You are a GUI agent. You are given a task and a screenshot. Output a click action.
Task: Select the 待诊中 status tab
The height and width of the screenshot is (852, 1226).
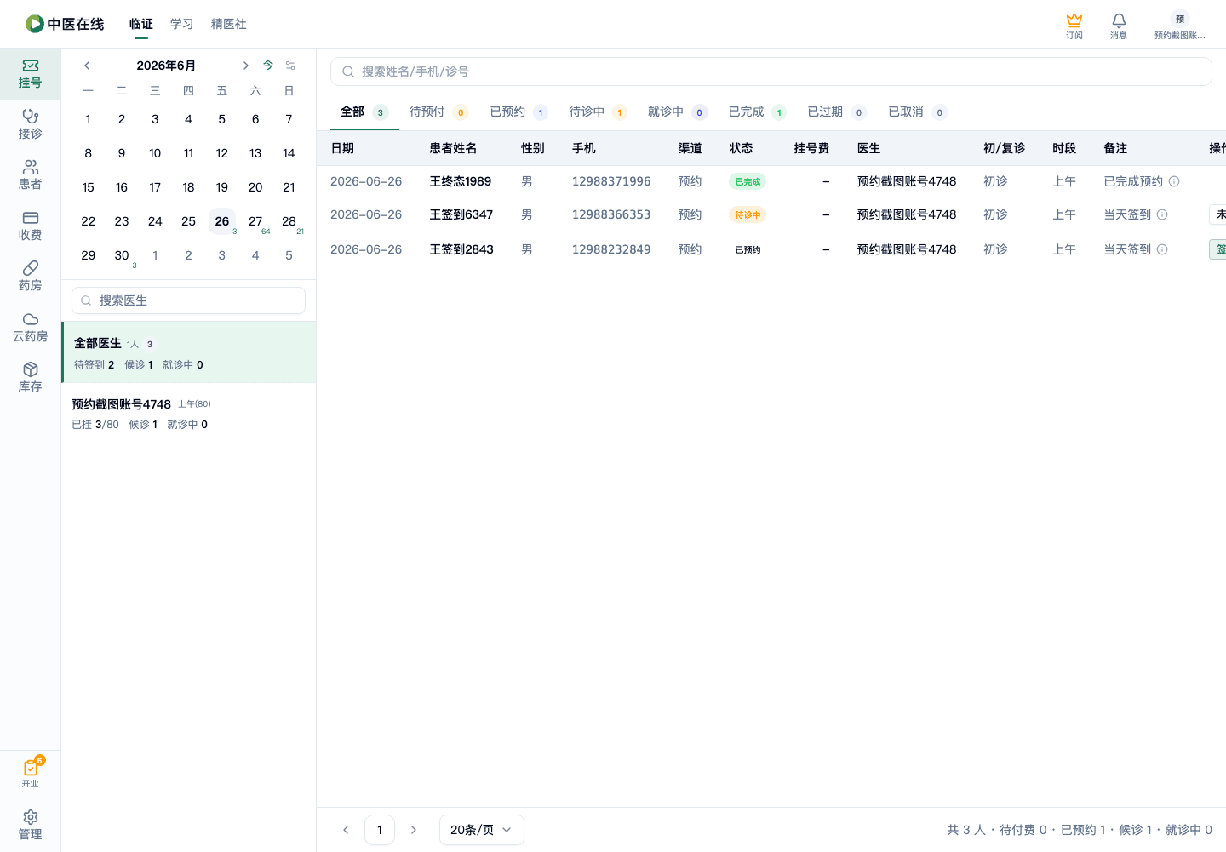pyautogui.click(x=598, y=112)
